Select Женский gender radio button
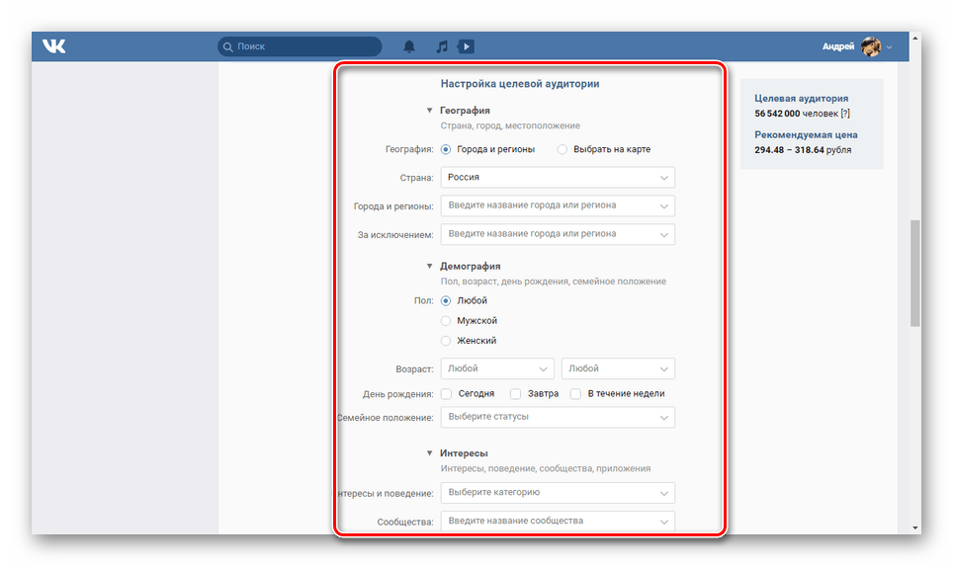Viewport: 953px width, 566px height. 446,341
